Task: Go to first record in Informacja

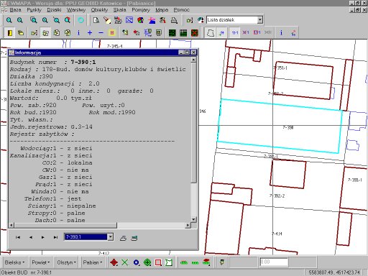Action: 18,237
